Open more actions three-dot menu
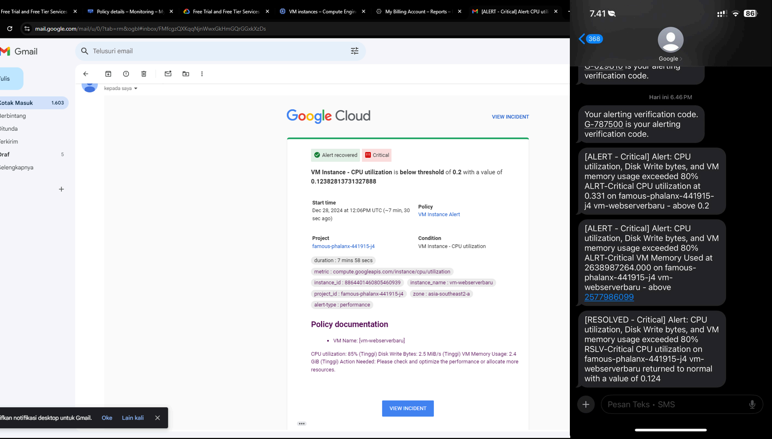772x439 pixels. pos(202,74)
